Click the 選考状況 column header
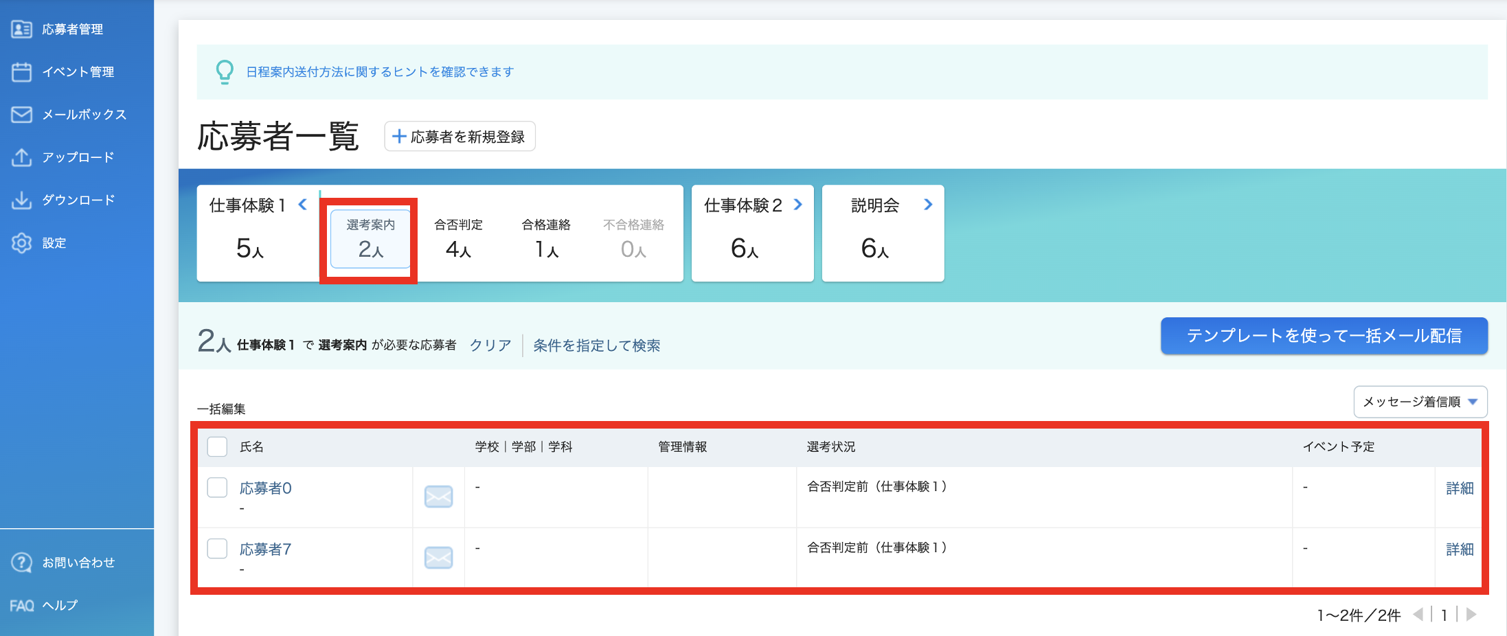 (830, 446)
